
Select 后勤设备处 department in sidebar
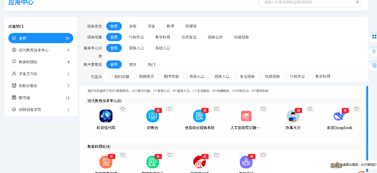pos(41,86)
